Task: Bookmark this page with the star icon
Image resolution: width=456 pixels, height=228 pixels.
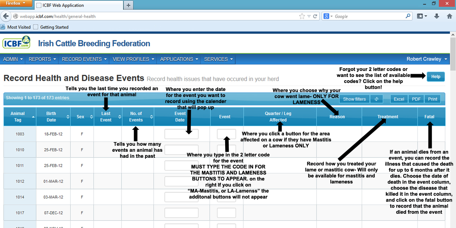Action: pos(302,16)
